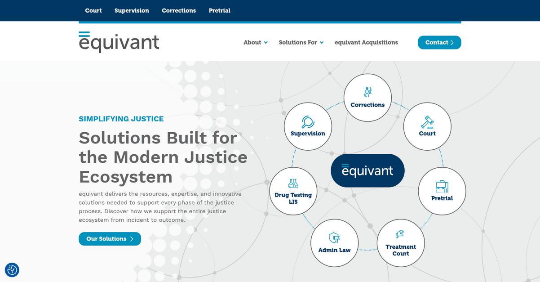Click the Admin Law shield icon
This screenshot has height=282, width=540.
tap(334, 237)
